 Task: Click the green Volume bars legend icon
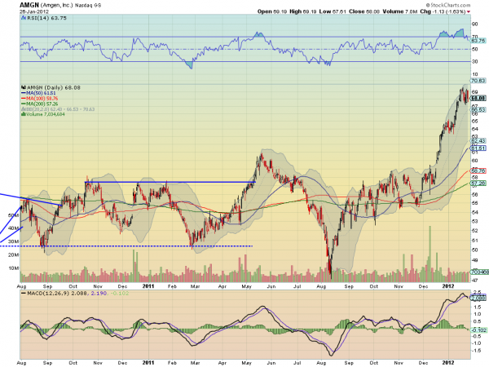click(23, 114)
